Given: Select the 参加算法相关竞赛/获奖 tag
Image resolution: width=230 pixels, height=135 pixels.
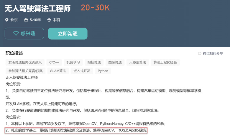Looking at the screenshot, I should (x=26, y=71).
